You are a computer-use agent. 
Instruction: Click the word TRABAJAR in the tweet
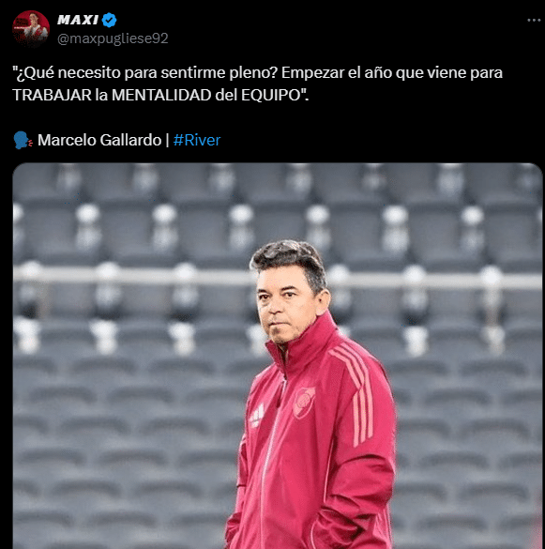coord(53,95)
